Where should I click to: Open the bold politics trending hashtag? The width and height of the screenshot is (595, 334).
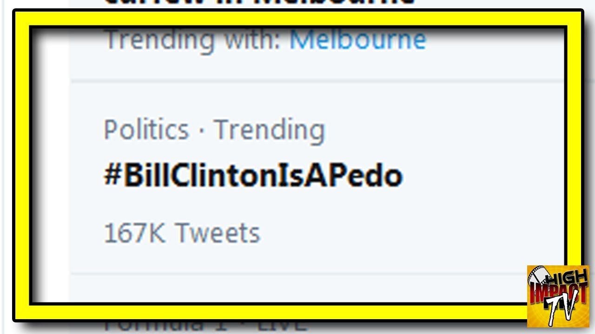pos(253,176)
